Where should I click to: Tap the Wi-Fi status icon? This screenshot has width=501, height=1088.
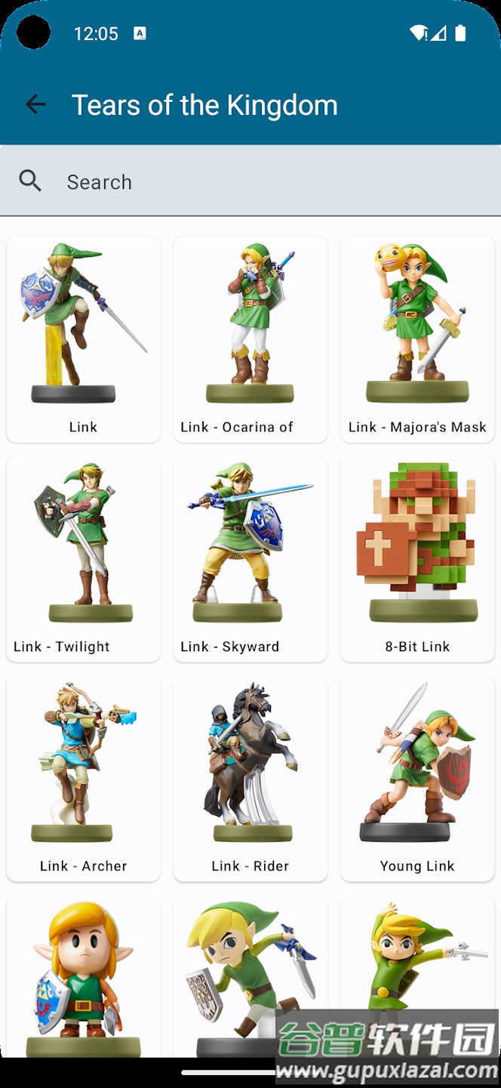pyautogui.click(x=419, y=33)
